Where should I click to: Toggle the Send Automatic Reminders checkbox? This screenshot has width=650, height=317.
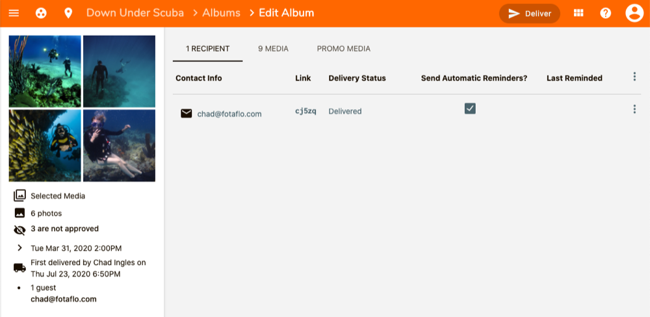pos(470,108)
